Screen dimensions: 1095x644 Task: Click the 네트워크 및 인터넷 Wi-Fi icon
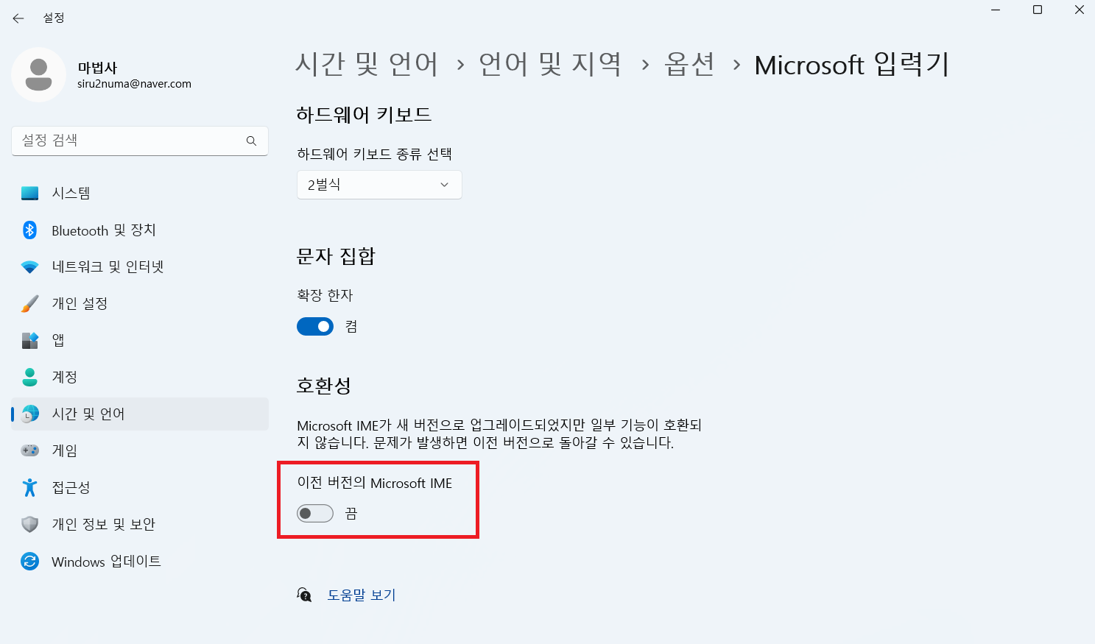[29, 267]
